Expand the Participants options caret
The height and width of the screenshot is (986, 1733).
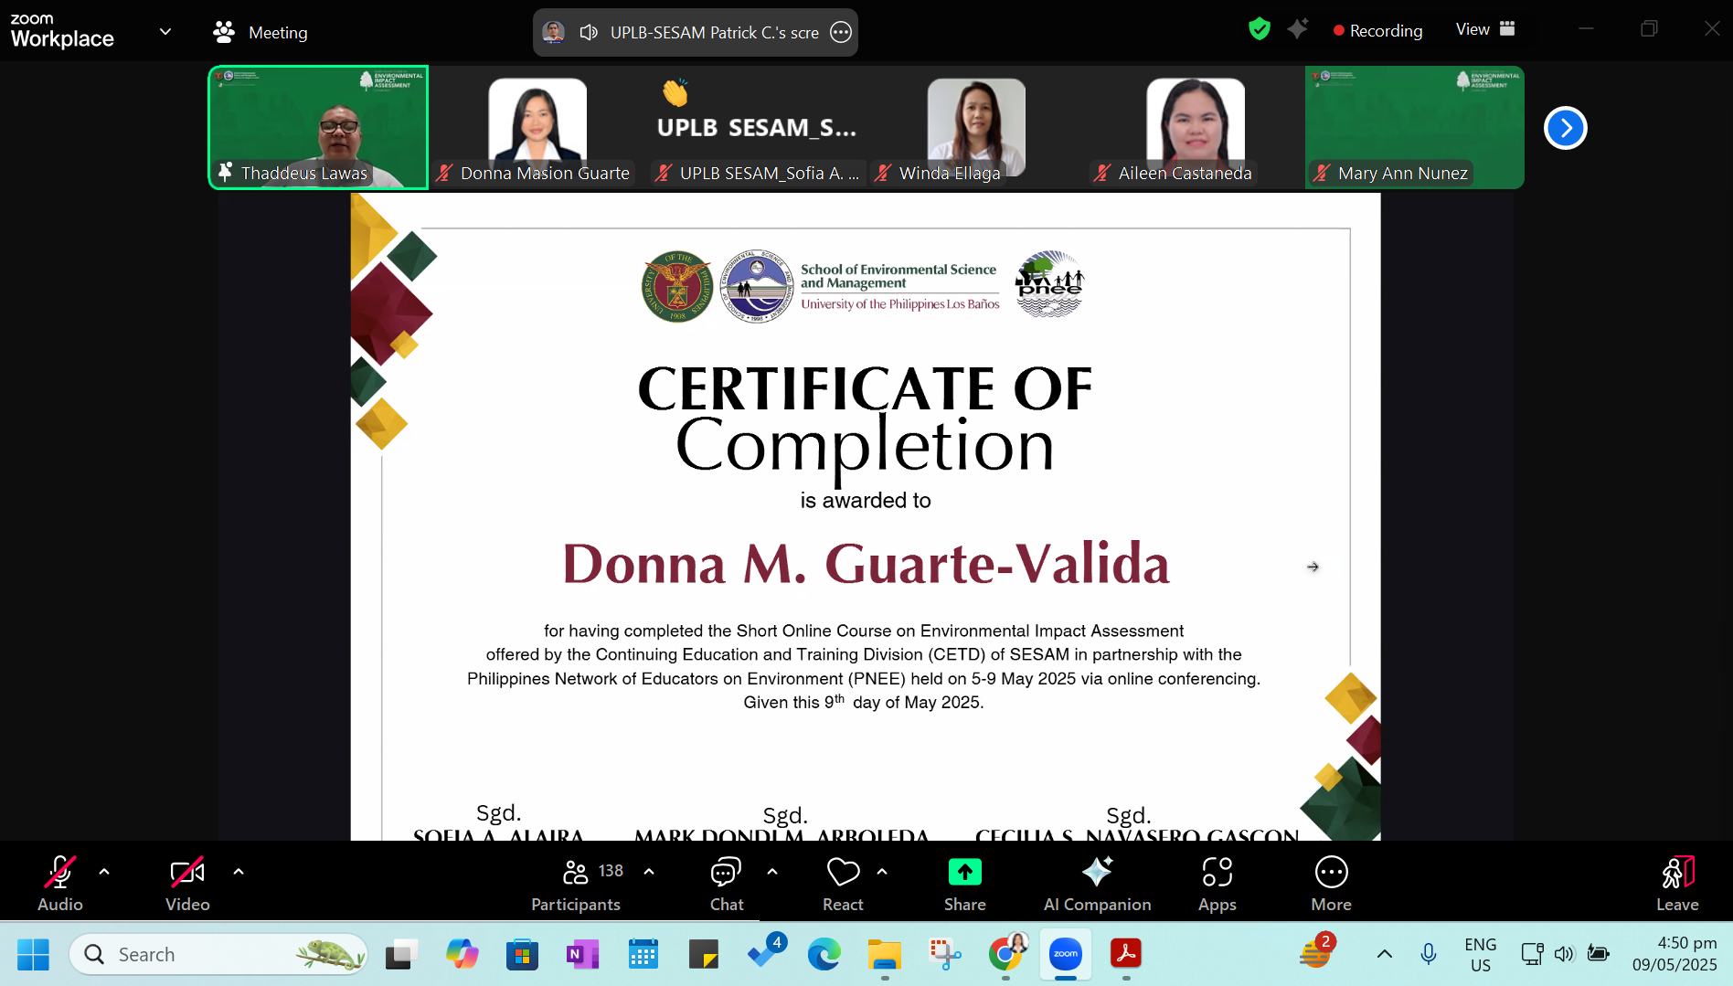click(649, 872)
